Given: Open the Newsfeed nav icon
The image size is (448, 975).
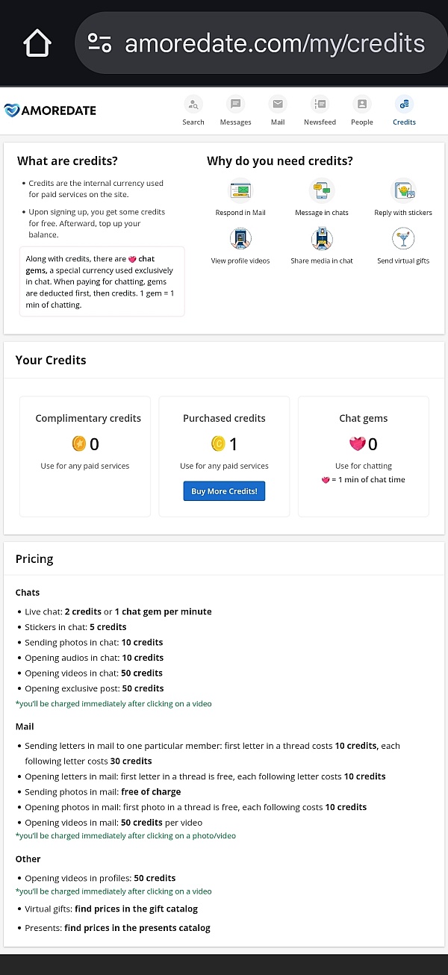Looking at the screenshot, I should [x=320, y=105].
